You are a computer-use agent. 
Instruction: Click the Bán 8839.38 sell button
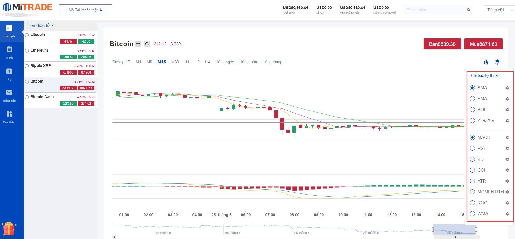[x=442, y=44]
